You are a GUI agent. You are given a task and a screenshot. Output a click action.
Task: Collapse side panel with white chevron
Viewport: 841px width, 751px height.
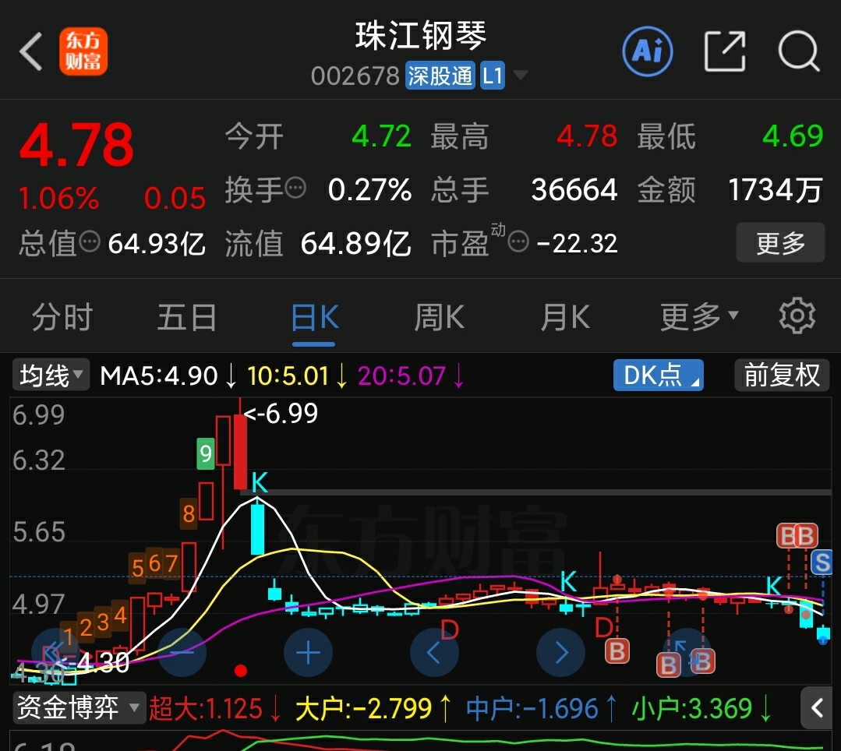[x=817, y=707]
